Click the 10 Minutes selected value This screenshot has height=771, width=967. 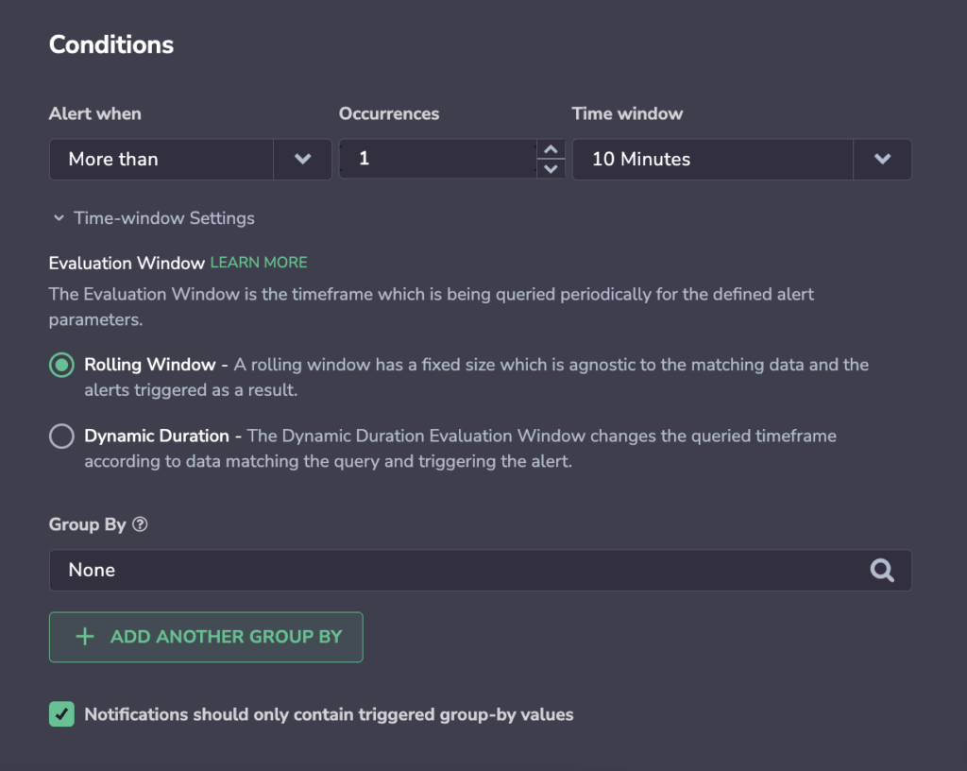tap(641, 159)
